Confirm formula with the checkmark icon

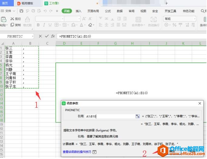click(47, 36)
